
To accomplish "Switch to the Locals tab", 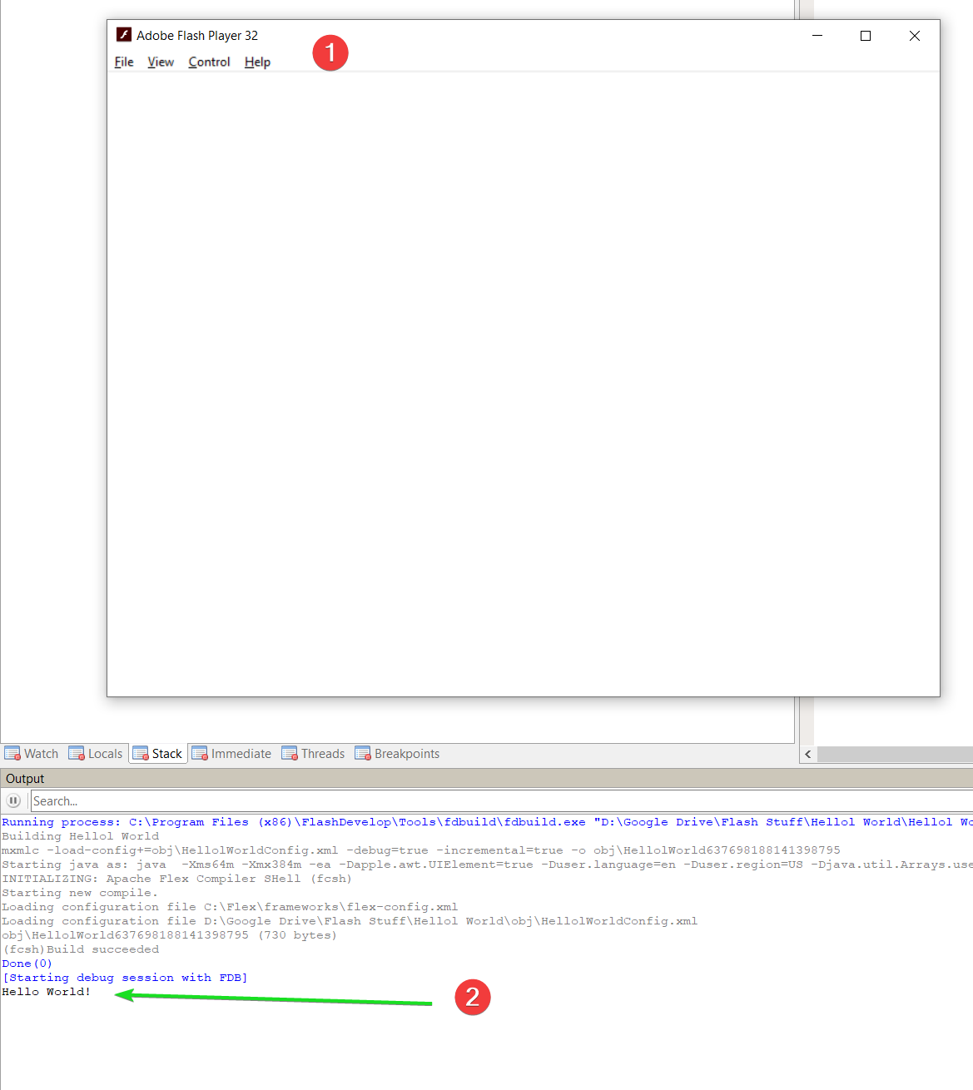I will [96, 753].
